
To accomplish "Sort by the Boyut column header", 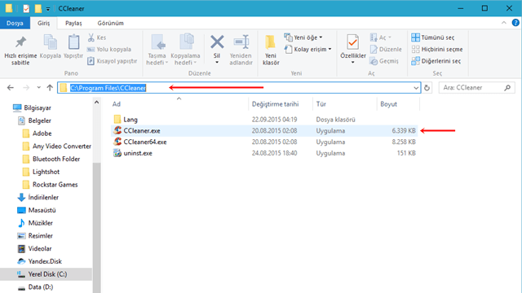I will click(x=388, y=104).
